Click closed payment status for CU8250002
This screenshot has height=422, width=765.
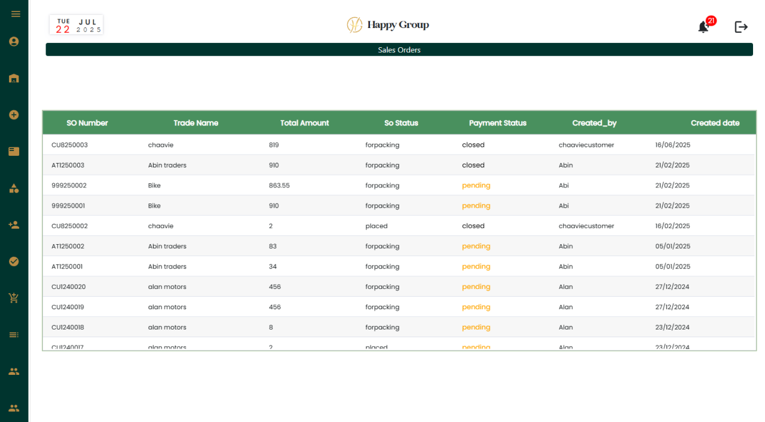[x=473, y=226]
